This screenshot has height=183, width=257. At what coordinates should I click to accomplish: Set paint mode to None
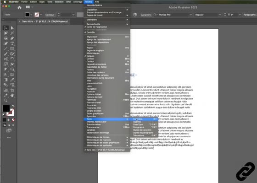click(13, 120)
